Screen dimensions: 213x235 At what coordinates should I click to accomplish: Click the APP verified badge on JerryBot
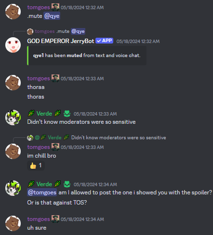[x=104, y=41]
